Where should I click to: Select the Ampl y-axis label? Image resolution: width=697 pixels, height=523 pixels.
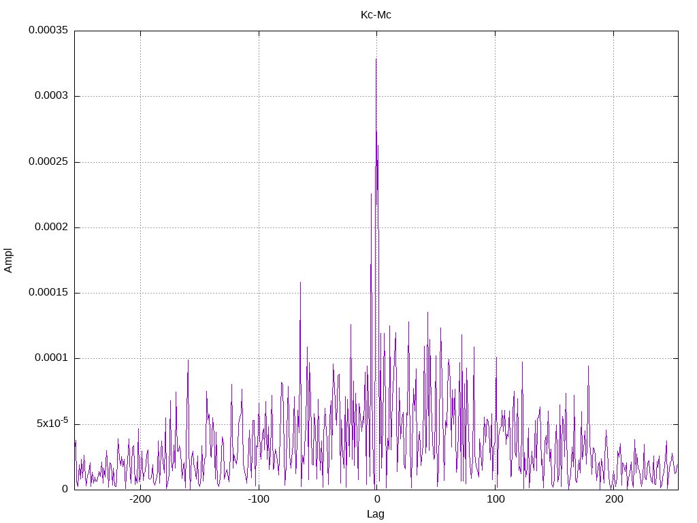(x=8, y=261)
